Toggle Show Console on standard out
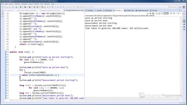187x105 pixels. pos(165,13)
